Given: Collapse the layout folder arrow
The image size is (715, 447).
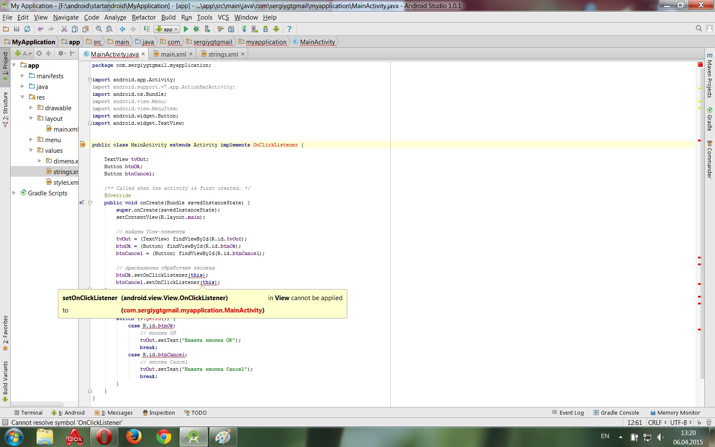Looking at the screenshot, I should coord(31,118).
